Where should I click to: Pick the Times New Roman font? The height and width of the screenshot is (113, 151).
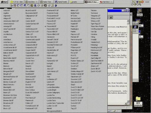tap(97, 26)
